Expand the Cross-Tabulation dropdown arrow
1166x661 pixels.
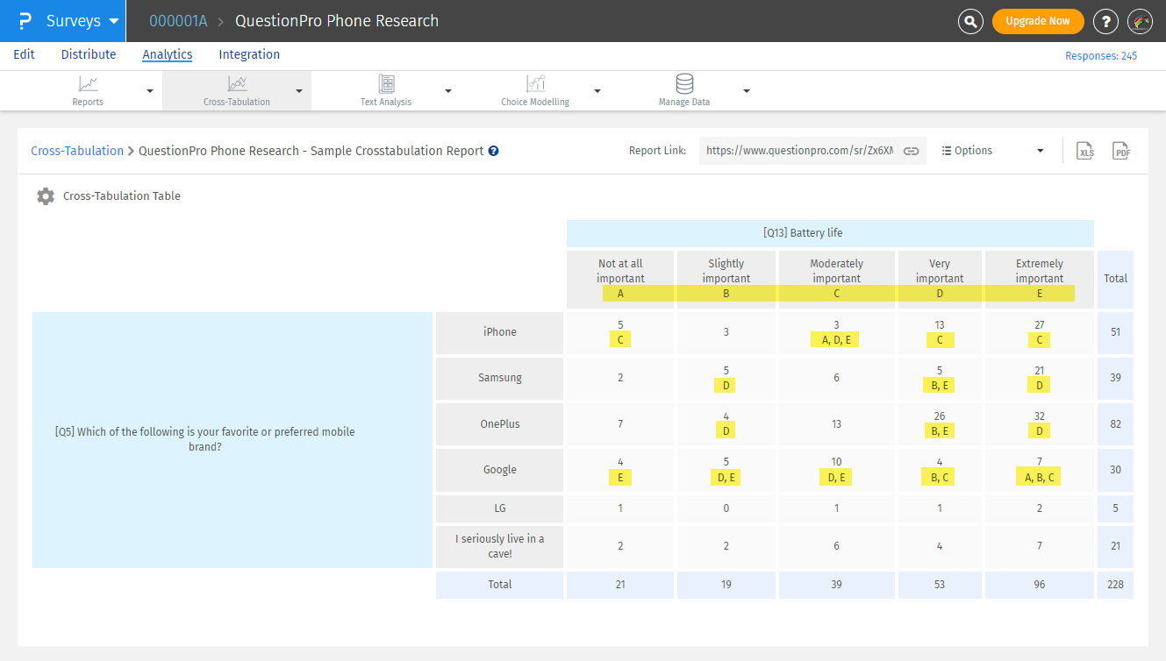click(x=299, y=91)
